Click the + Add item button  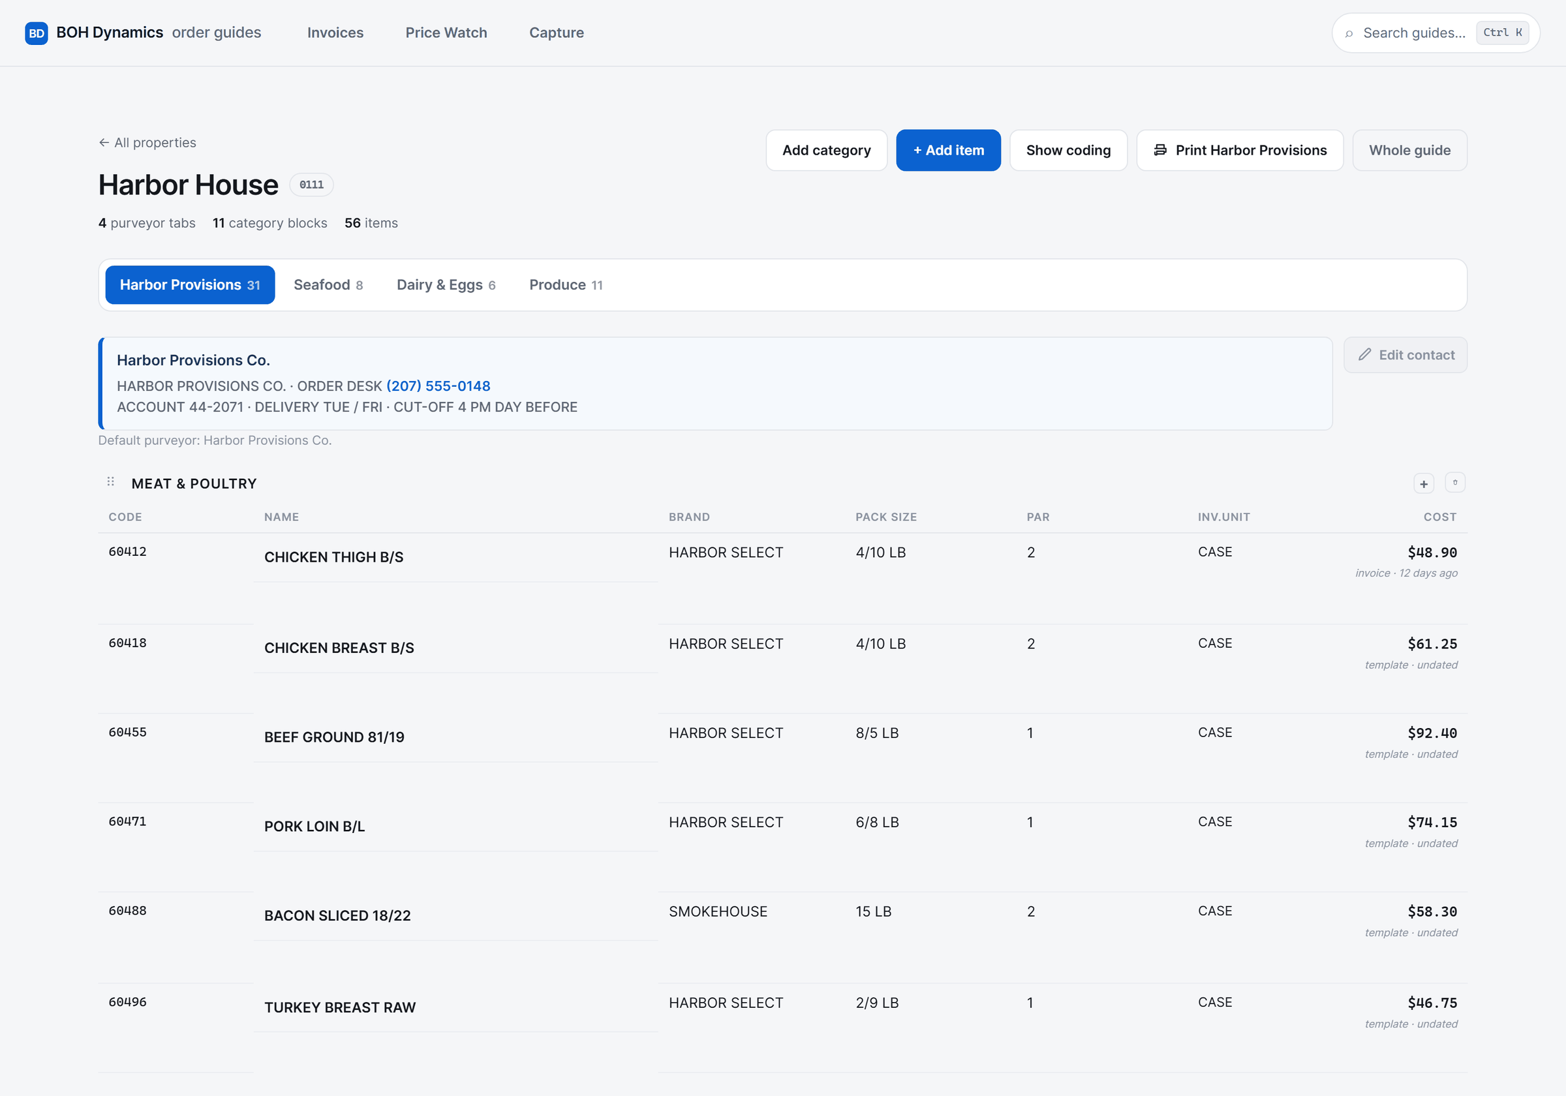948,150
